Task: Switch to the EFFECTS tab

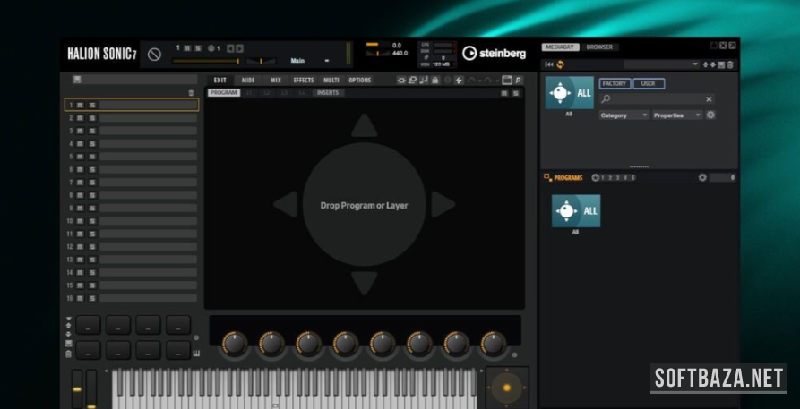Action: (x=304, y=81)
